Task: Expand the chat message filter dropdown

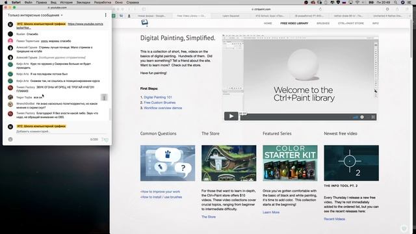Action: point(35,15)
